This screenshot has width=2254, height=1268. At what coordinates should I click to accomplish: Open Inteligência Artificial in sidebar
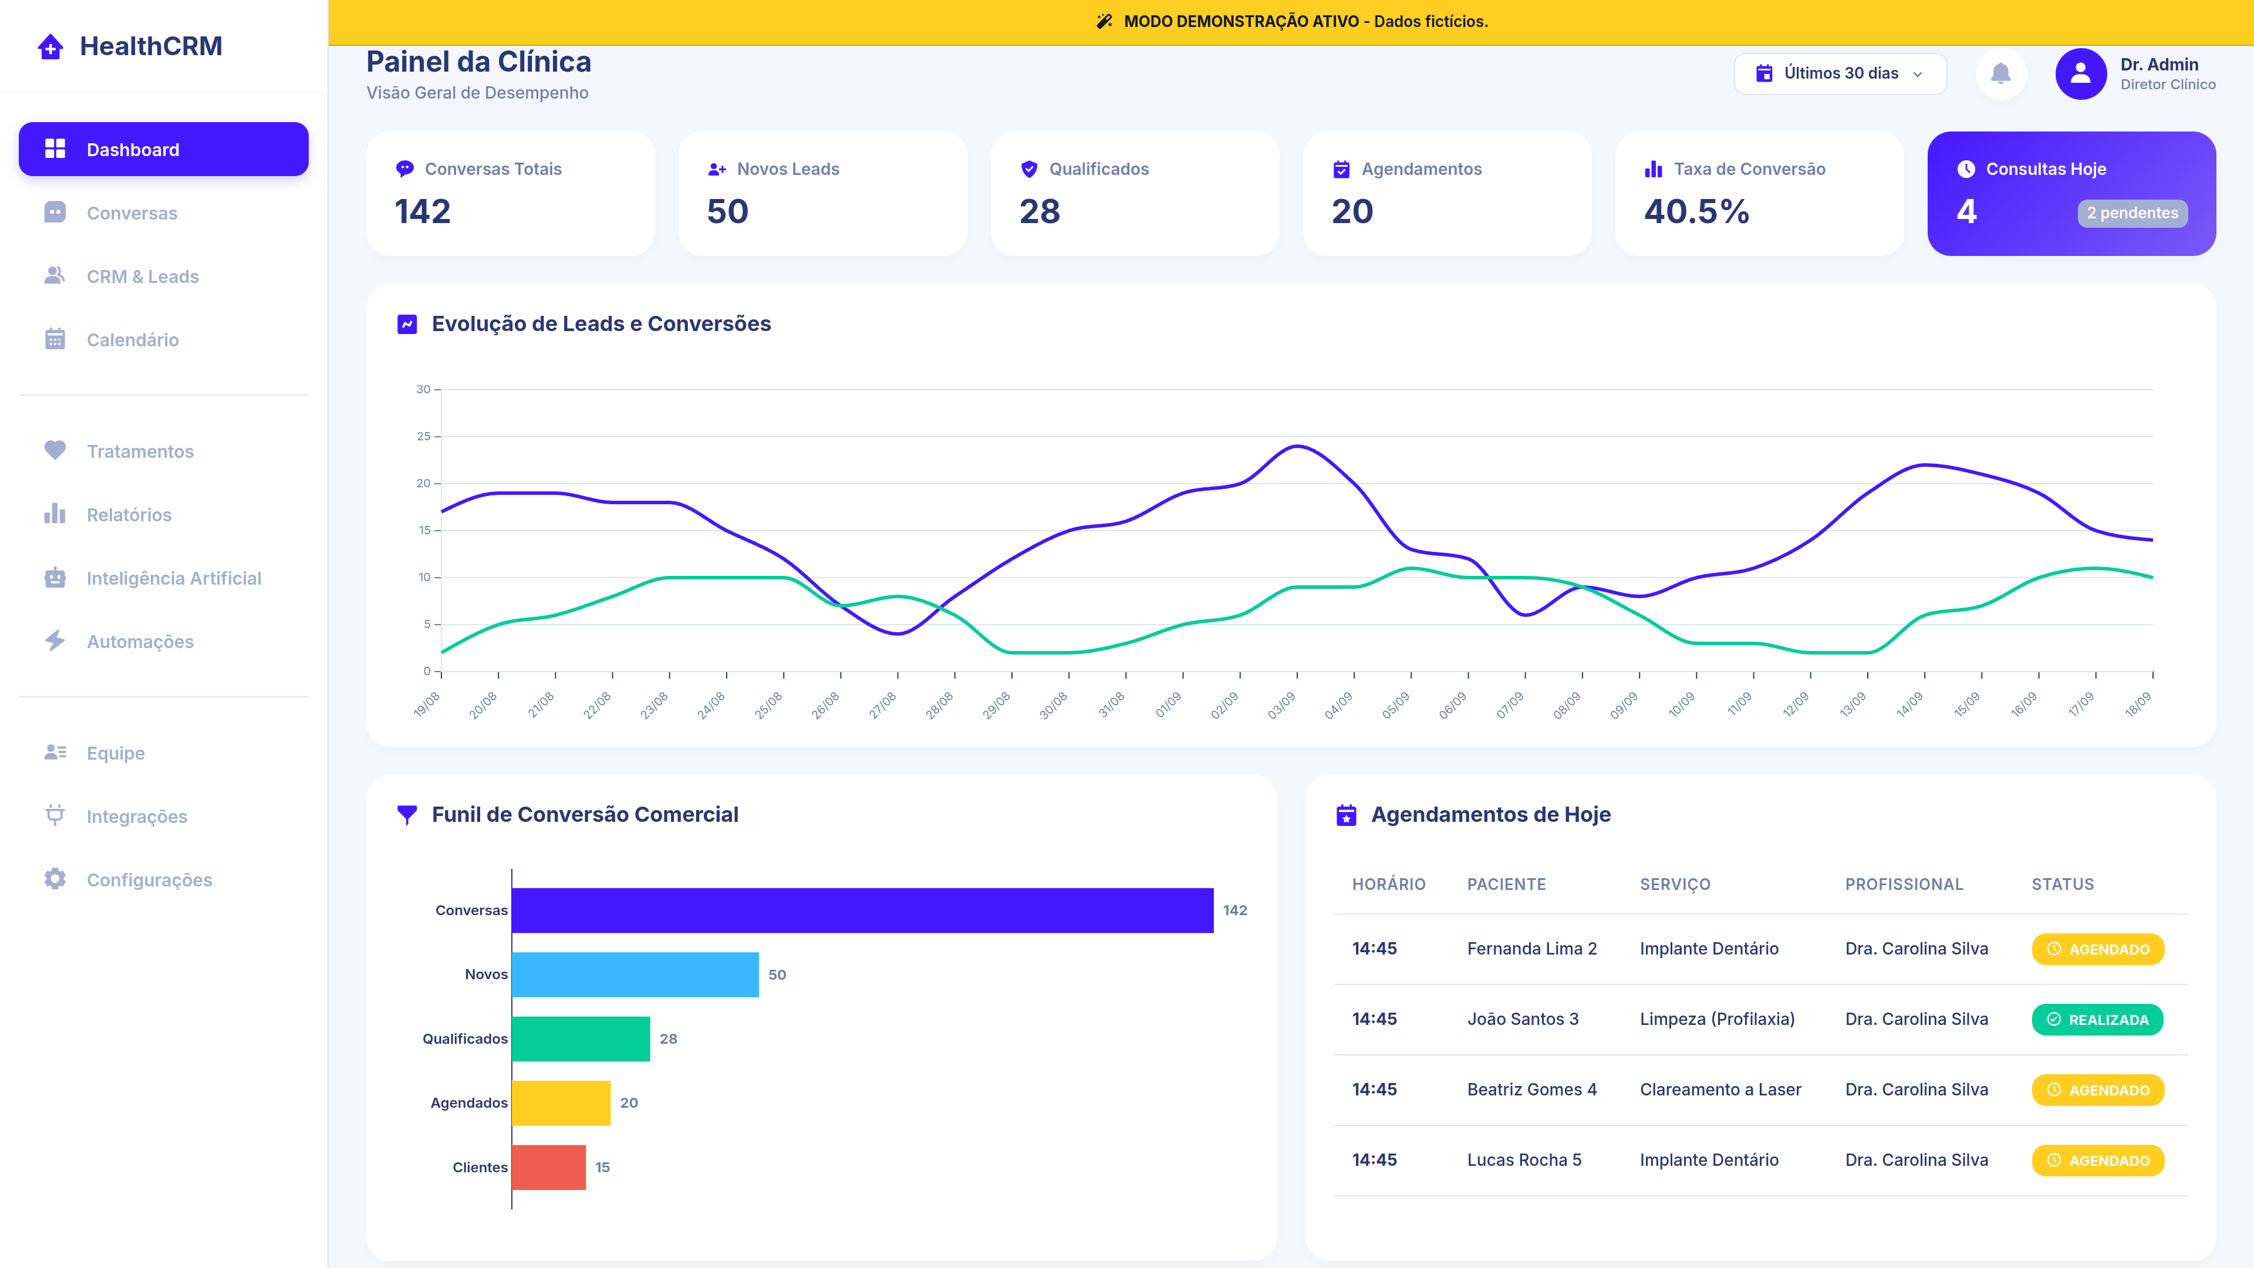(x=164, y=578)
